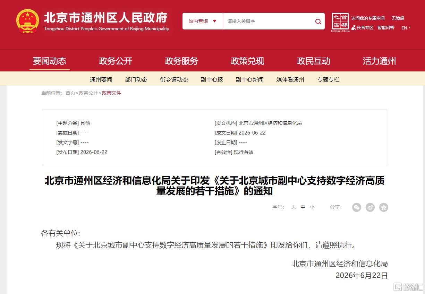The width and height of the screenshot is (425, 294).
Task: Share the notice via Weibo icon
Action: pyautogui.click(x=370, y=207)
